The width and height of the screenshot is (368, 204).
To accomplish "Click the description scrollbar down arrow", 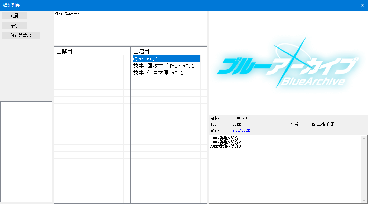I will (364, 200).
